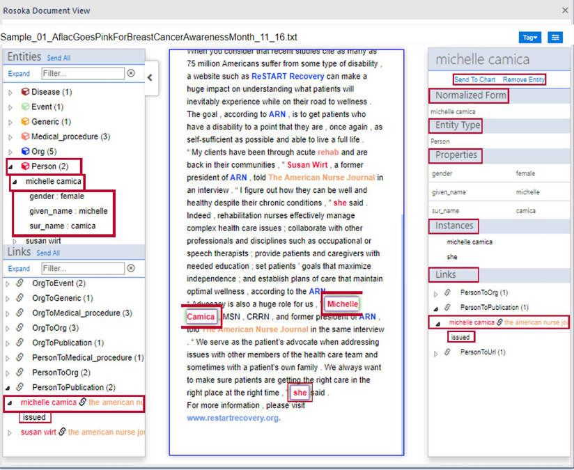Click Expand to expand all entities
The height and width of the screenshot is (470, 574).
tap(19, 73)
